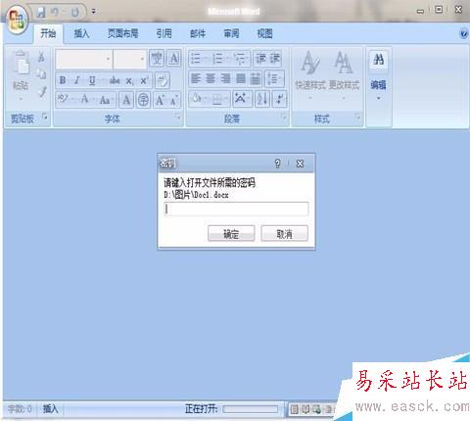
Task: Open the 视图 ribbon tab
Action: click(264, 33)
